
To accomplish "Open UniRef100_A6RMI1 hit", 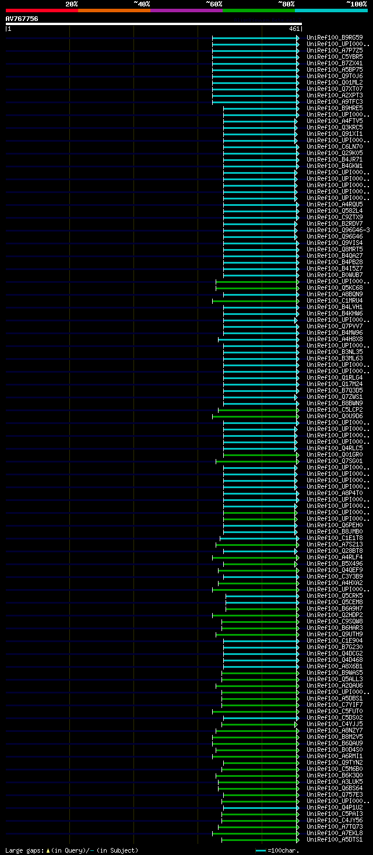I will pos(334,756).
